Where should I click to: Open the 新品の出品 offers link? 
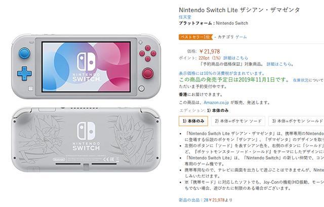[x=206, y=200]
